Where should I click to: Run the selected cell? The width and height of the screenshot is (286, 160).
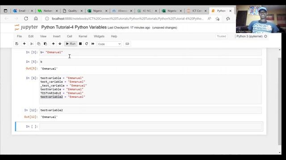click(x=71, y=44)
